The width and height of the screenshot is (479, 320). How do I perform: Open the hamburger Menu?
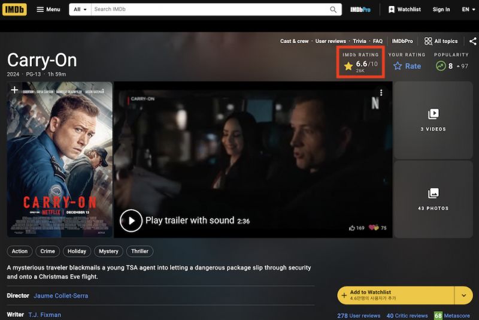[x=48, y=10]
